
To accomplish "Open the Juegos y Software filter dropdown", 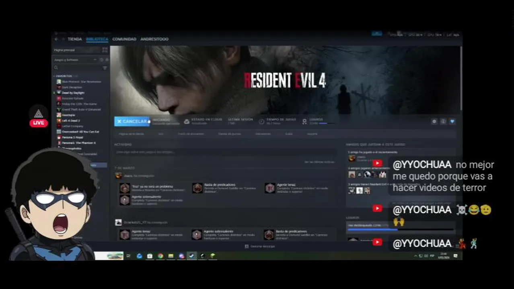I will coord(75,60).
